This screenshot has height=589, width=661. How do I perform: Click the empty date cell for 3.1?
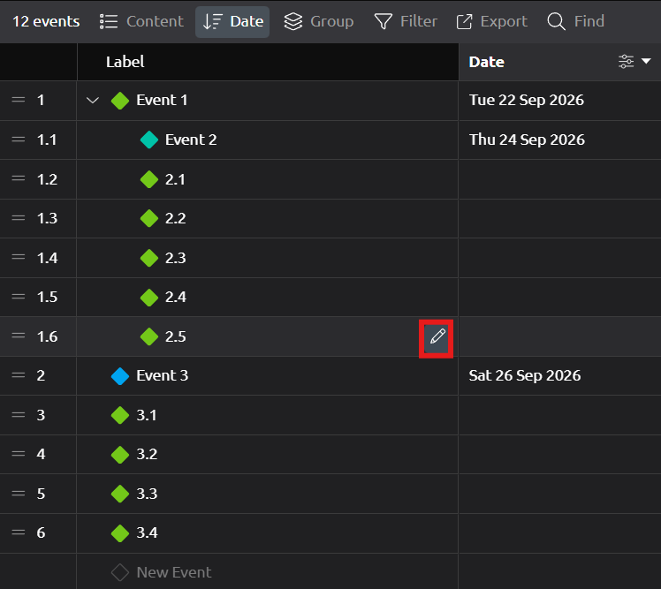point(559,415)
